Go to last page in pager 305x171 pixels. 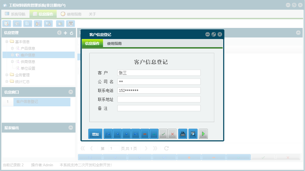point(155,149)
